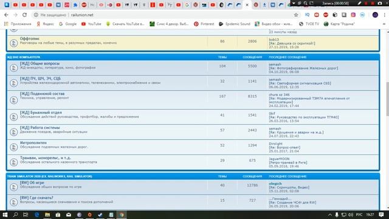This screenshot has width=389, height=219.
Task: Click the page vertical scrollbar
Action: point(387,99)
